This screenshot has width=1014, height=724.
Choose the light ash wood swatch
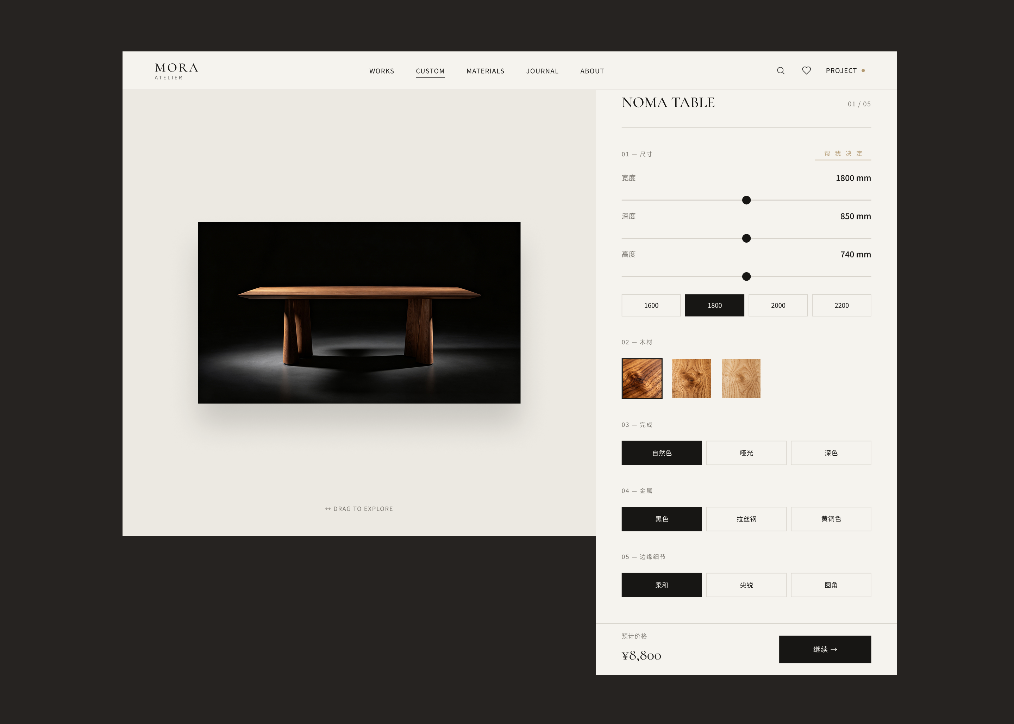[x=741, y=379]
